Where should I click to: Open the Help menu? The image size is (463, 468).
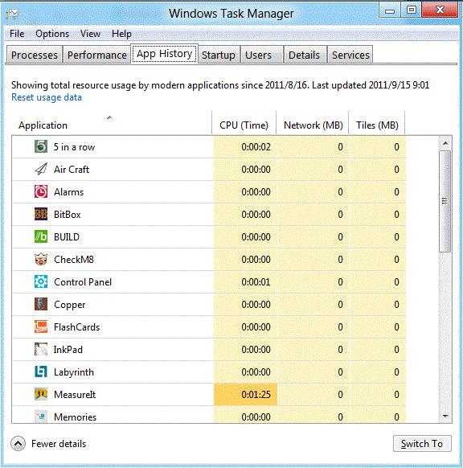(x=121, y=34)
